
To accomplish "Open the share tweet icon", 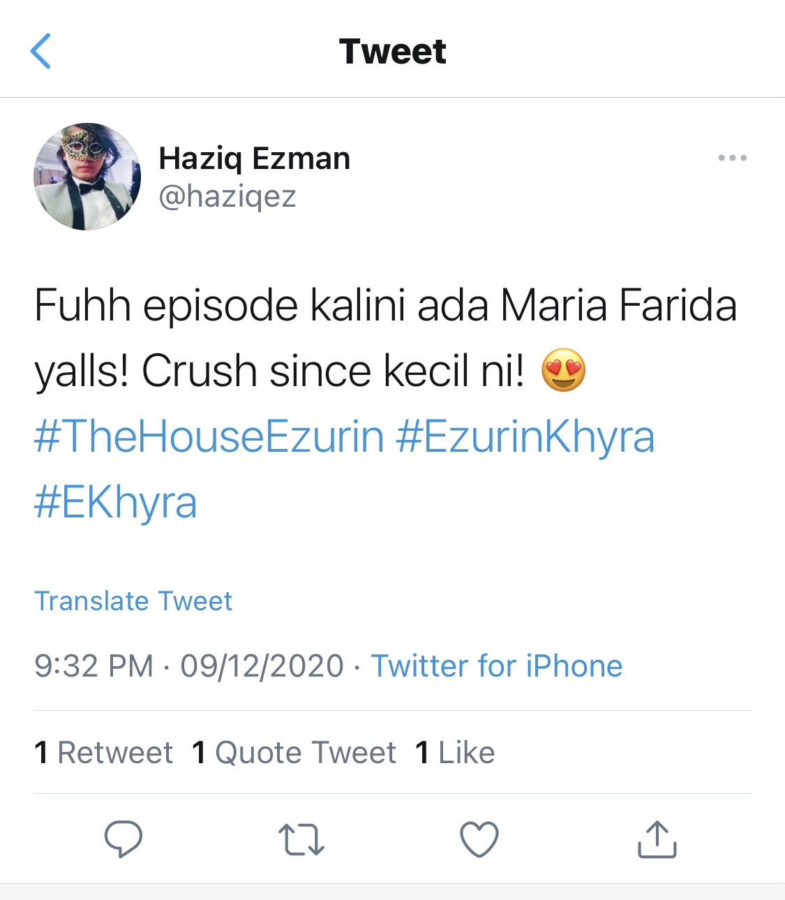I will pos(657,839).
